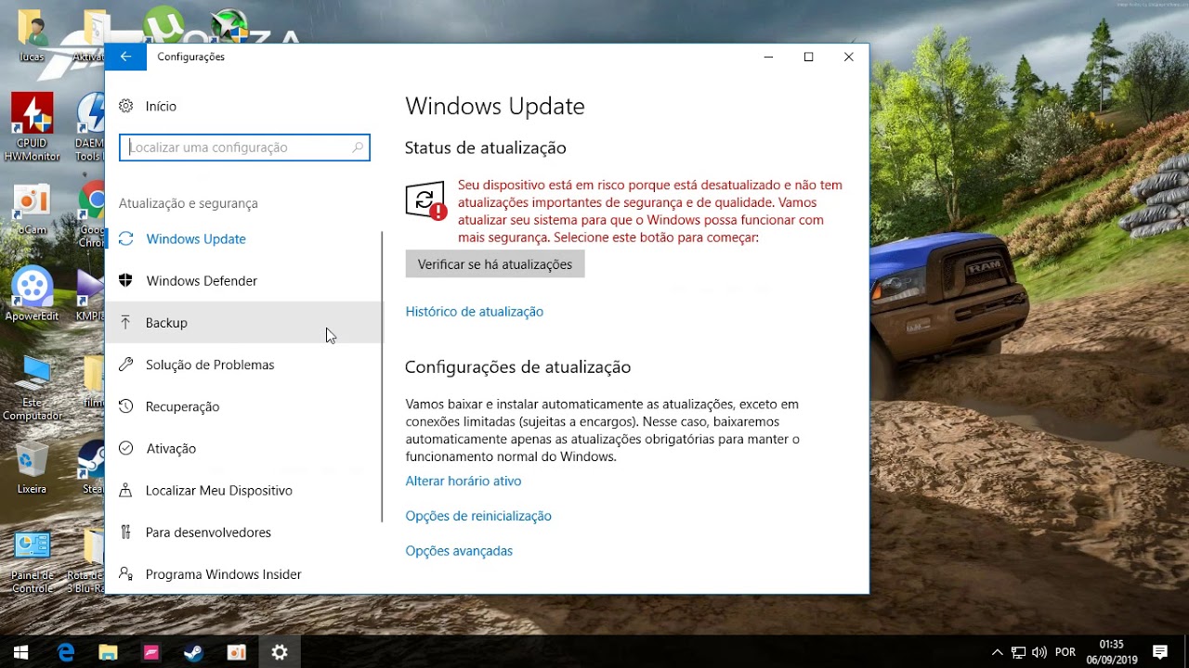Click the Localizar Meu Dispositivo person icon
Viewport: 1189px width, 668px height.
pyautogui.click(x=126, y=490)
